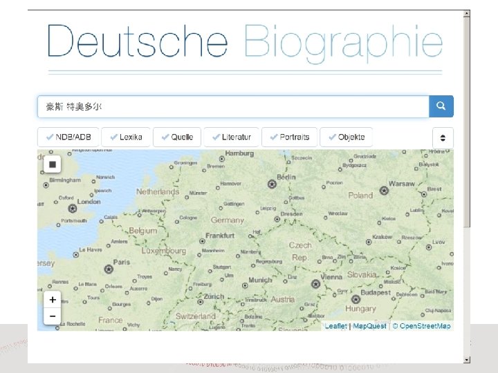498x373 pixels.
Task: Click the London star marker on map
Action: (73, 209)
